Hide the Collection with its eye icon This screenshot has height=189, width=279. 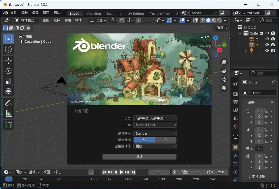(x=267, y=33)
